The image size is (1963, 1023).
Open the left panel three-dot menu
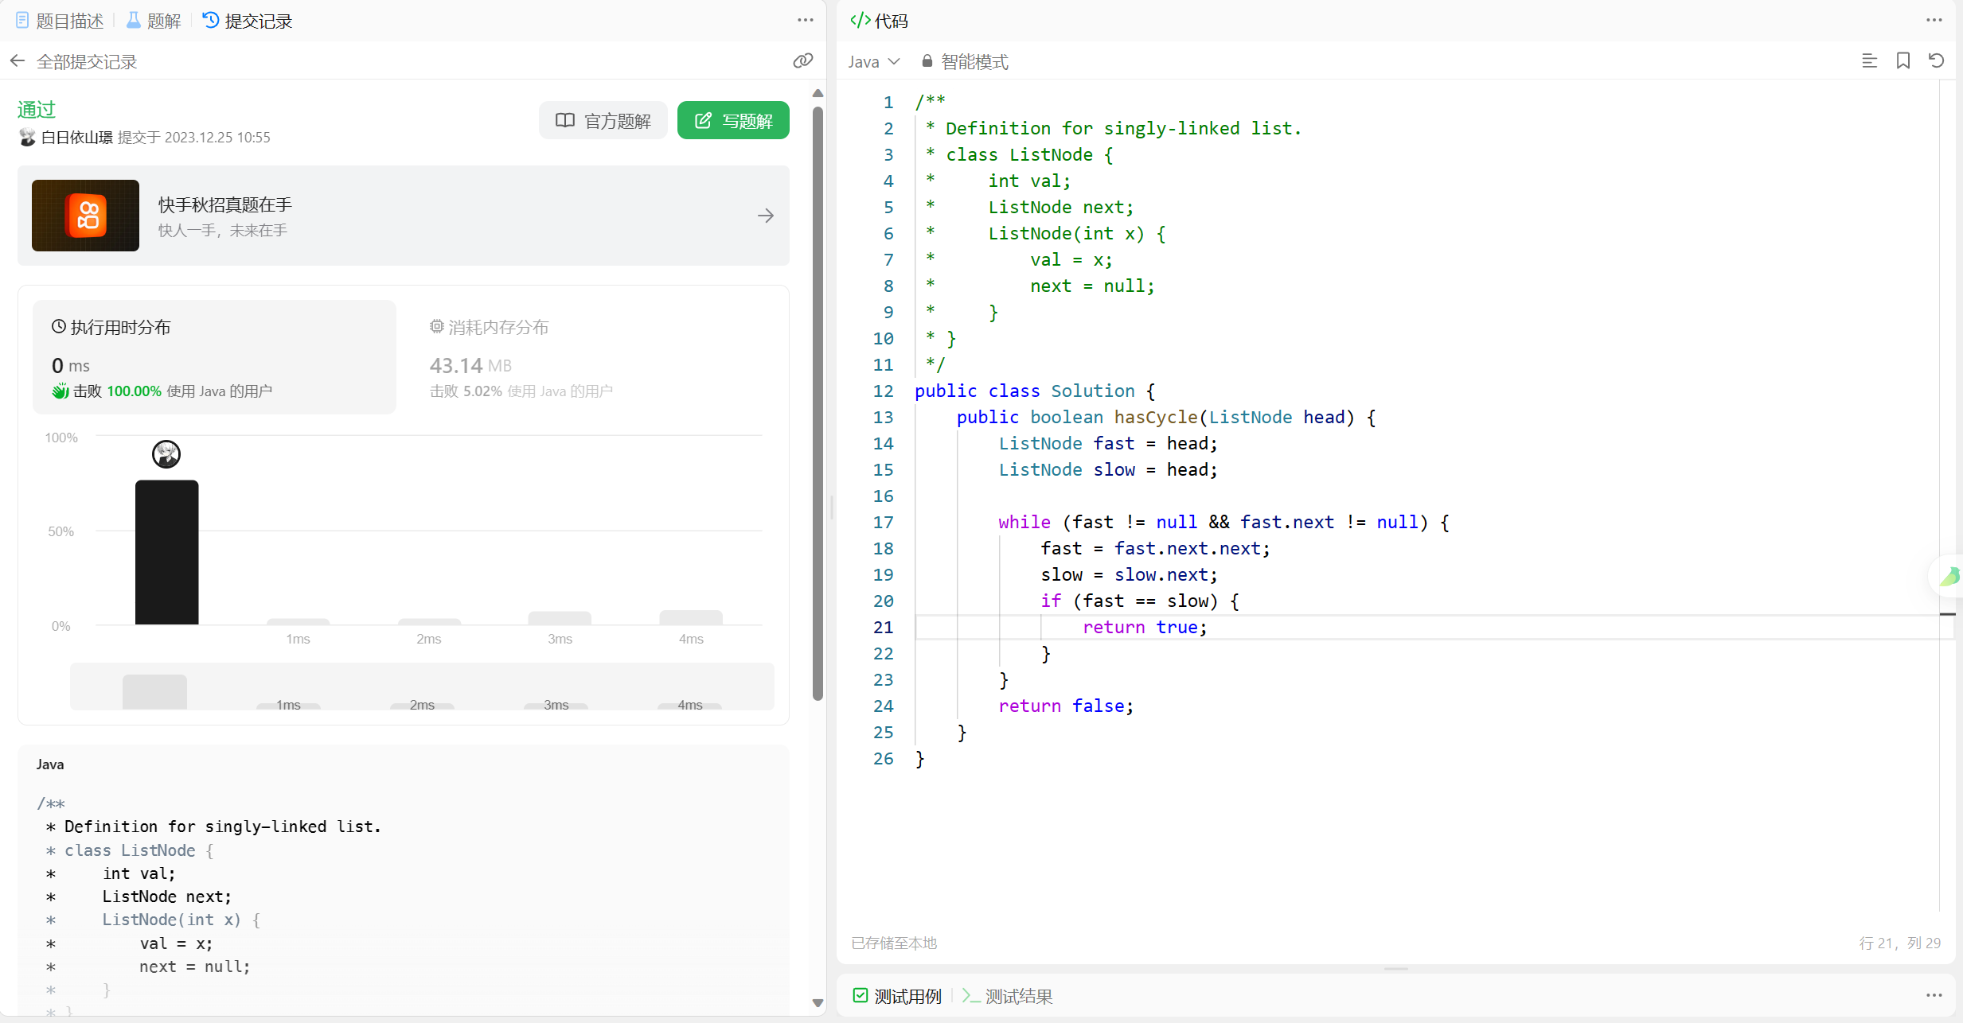805,21
